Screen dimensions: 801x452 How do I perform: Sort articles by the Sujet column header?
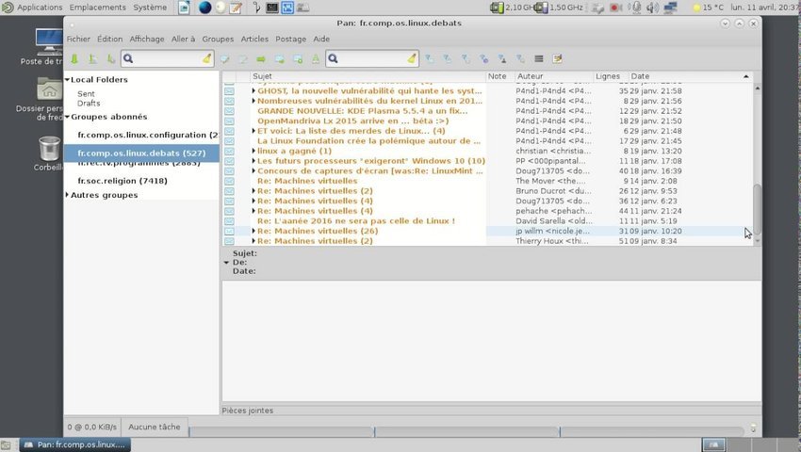click(x=368, y=76)
